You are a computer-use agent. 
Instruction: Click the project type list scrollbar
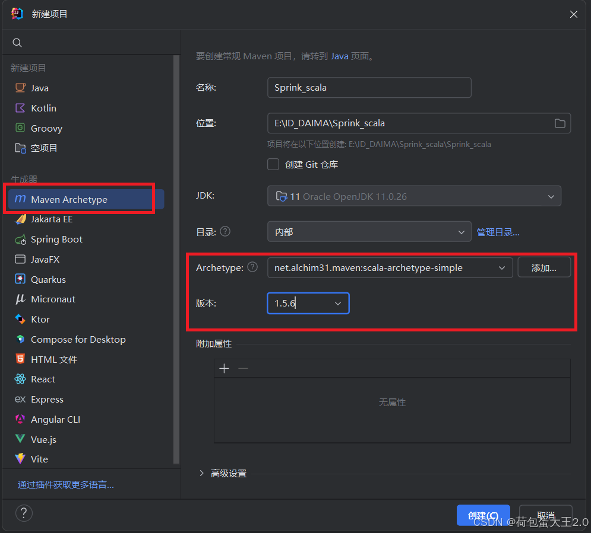click(x=176, y=260)
